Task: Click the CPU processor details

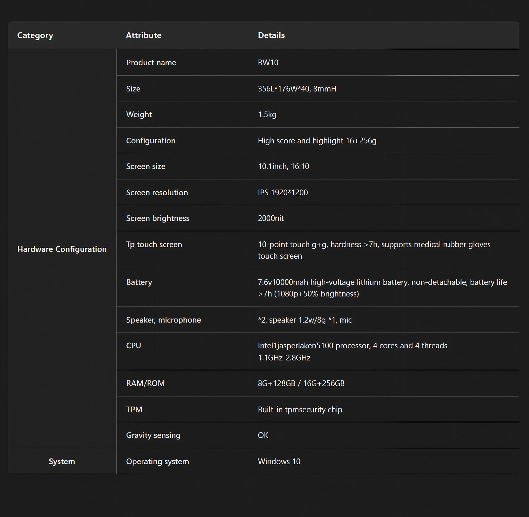Action: pyautogui.click(x=353, y=351)
